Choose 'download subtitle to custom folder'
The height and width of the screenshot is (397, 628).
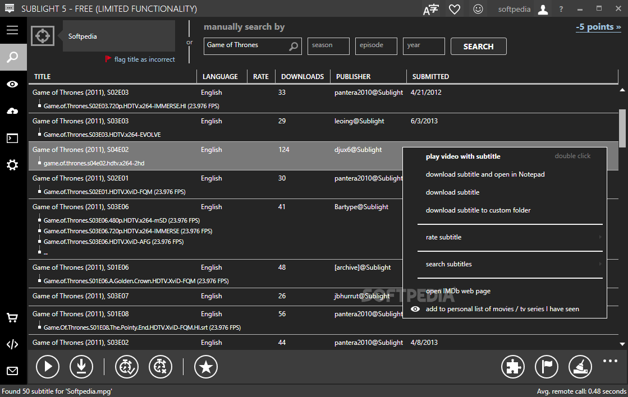point(505,210)
